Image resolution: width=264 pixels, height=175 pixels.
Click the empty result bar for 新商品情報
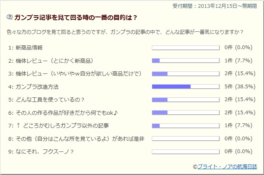point(186,47)
